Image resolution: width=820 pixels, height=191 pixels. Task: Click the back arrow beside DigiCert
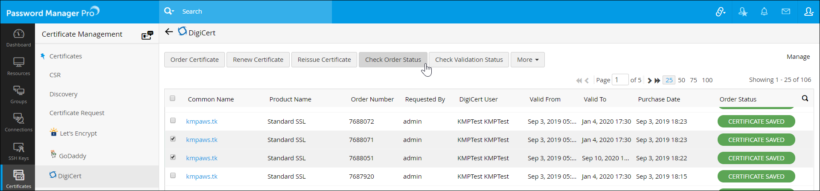[x=169, y=32]
